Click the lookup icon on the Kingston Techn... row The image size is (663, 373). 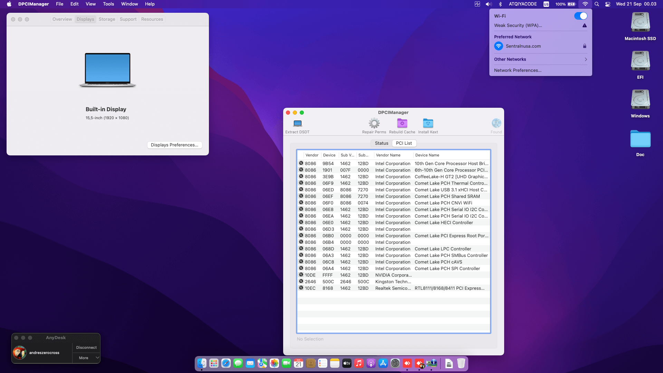point(301,281)
